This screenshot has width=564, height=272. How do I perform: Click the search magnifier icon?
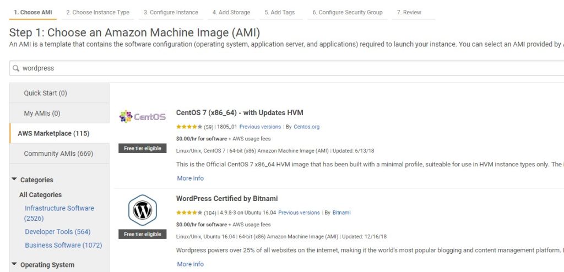point(16,68)
